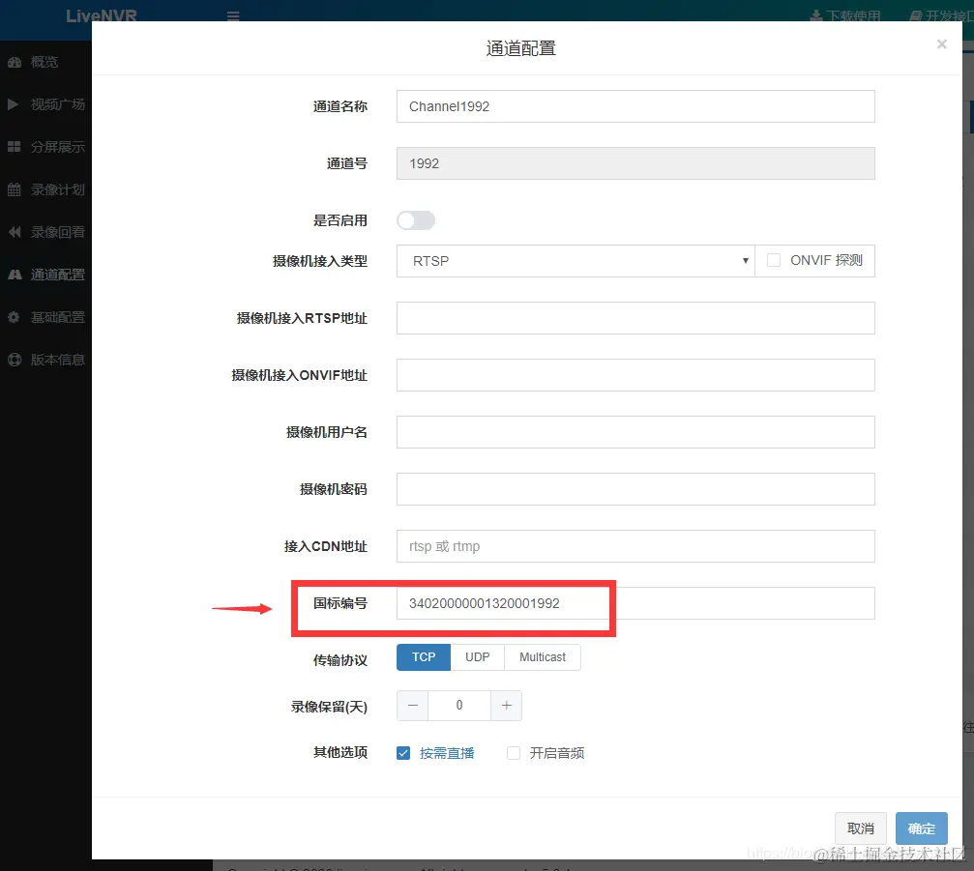
Task: Uncheck the 按需直播 option
Action: click(403, 752)
